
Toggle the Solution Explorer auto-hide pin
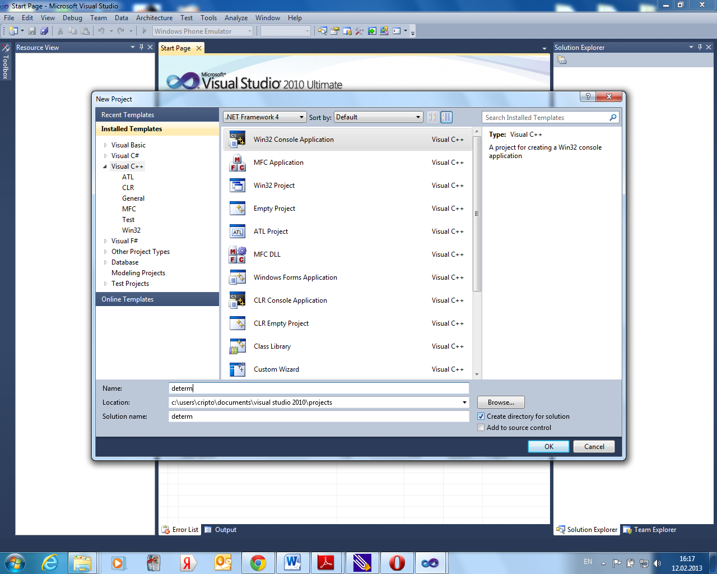pos(700,48)
